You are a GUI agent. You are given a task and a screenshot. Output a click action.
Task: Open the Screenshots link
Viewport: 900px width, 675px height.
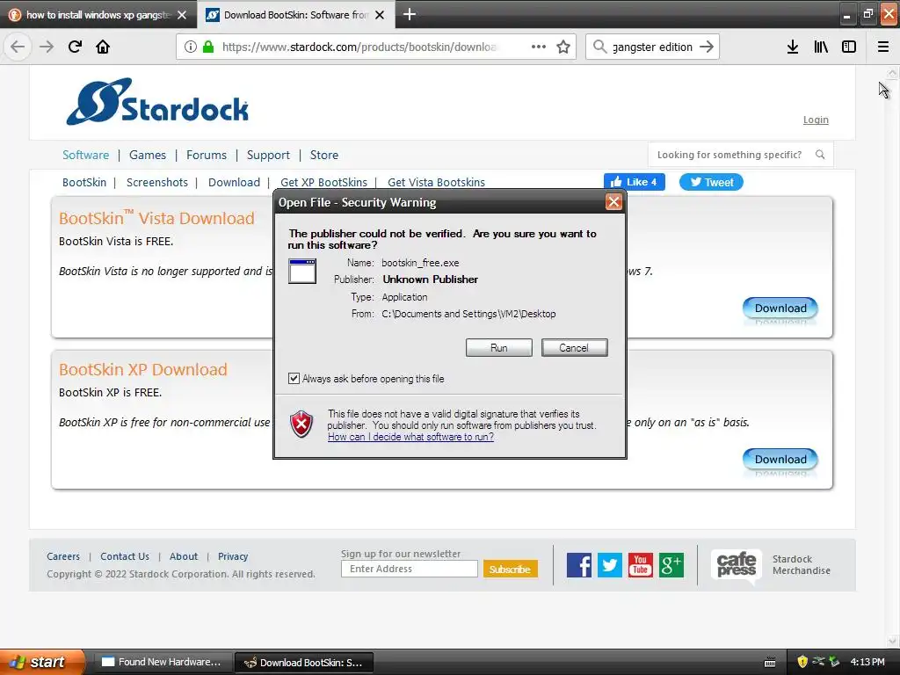click(157, 182)
